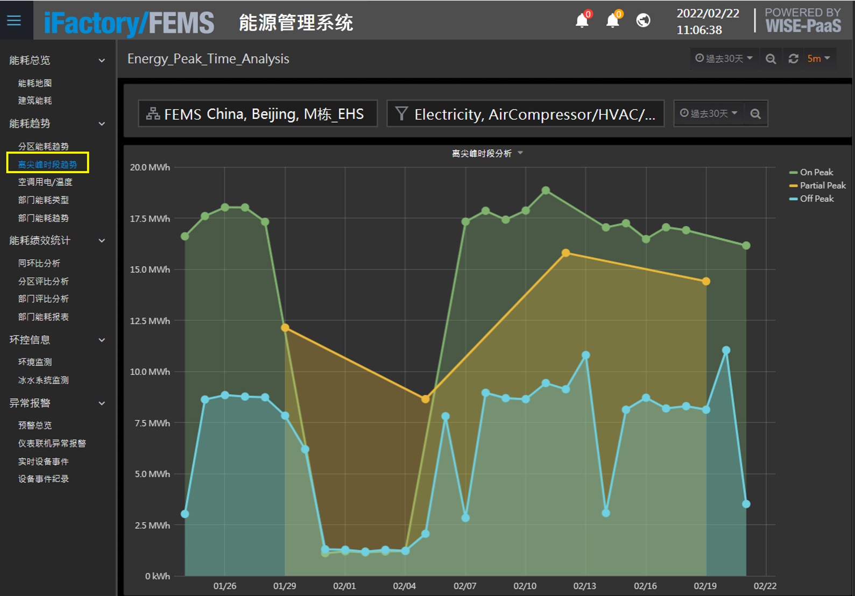
Task: Open 部门能耗类型 in the sidebar
Action: (x=43, y=200)
